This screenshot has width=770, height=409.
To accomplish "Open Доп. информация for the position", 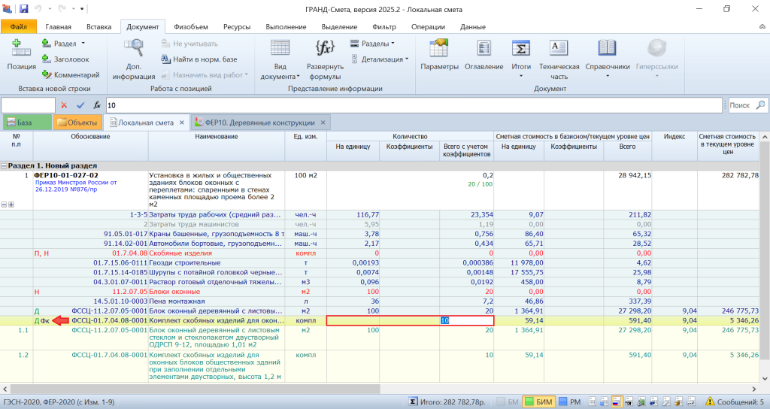I will click(x=133, y=59).
